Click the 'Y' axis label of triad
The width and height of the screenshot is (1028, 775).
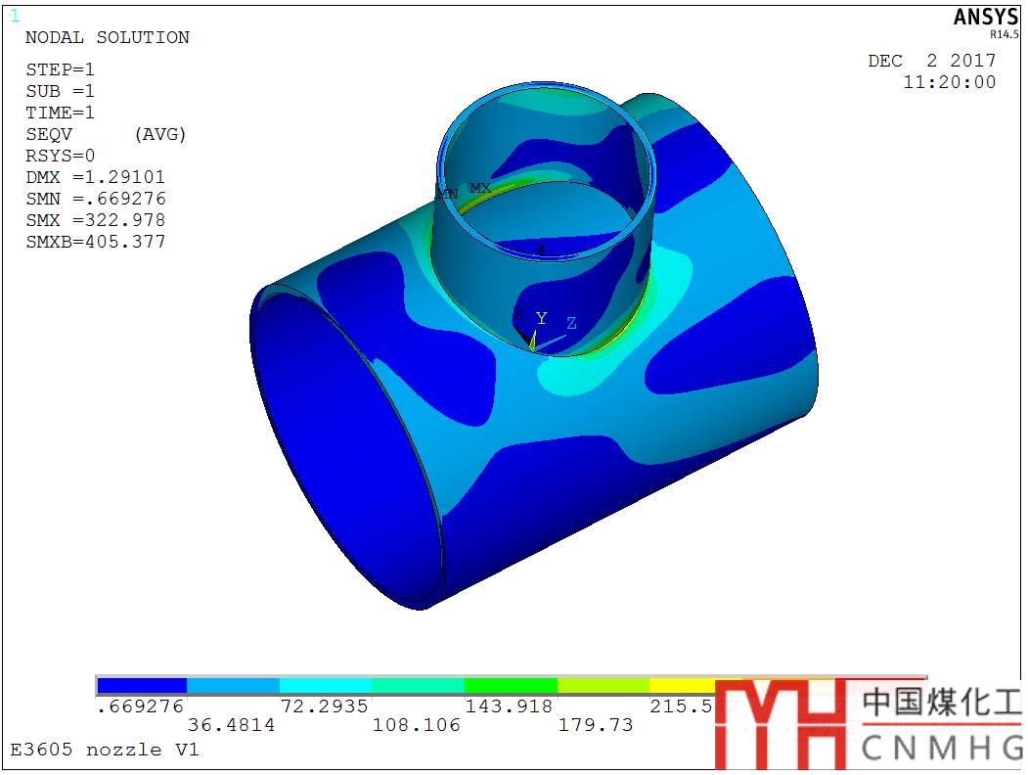(x=542, y=319)
